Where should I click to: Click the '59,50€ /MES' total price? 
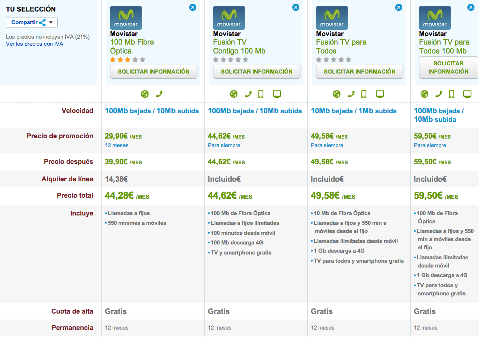pyautogui.click(x=436, y=196)
